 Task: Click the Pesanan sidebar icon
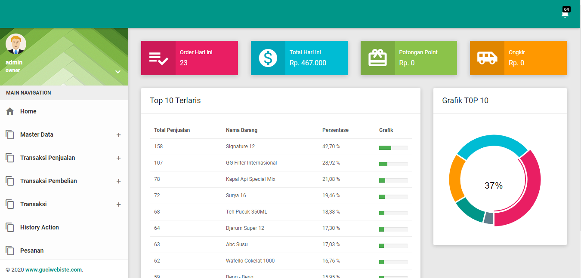(9, 250)
